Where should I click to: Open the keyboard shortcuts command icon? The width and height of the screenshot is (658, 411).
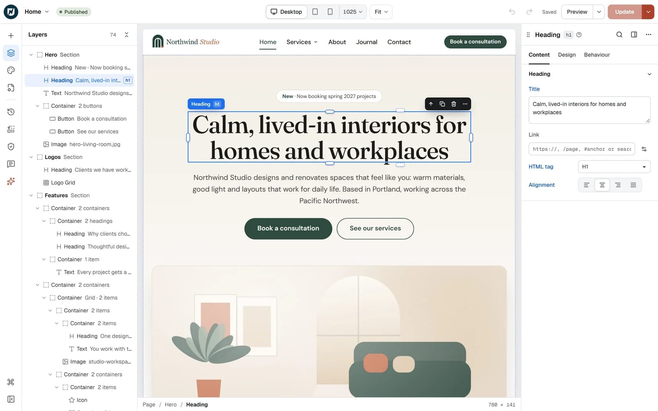[11, 382]
